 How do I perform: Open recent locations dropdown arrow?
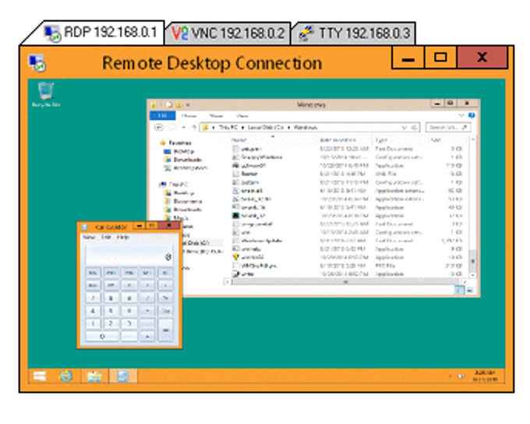[x=183, y=128]
